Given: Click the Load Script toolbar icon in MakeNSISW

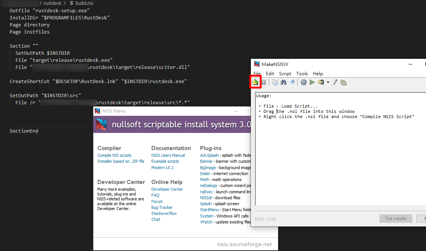Looking at the screenshot, I should [x=255, y=82].
